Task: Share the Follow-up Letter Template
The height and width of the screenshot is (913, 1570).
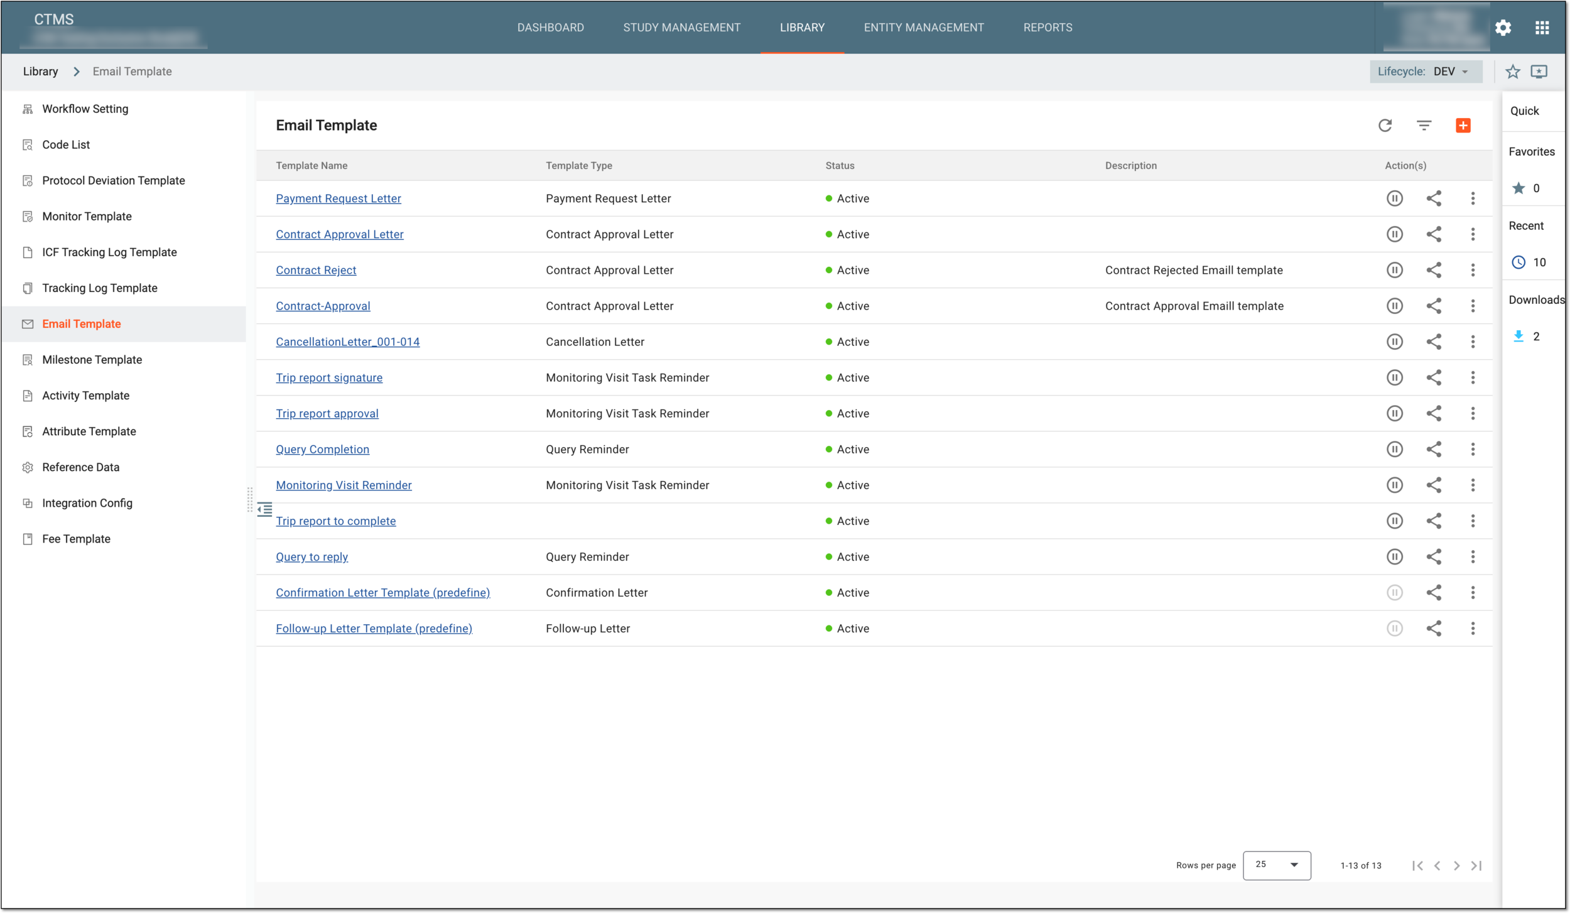Action: (1434, 628)
